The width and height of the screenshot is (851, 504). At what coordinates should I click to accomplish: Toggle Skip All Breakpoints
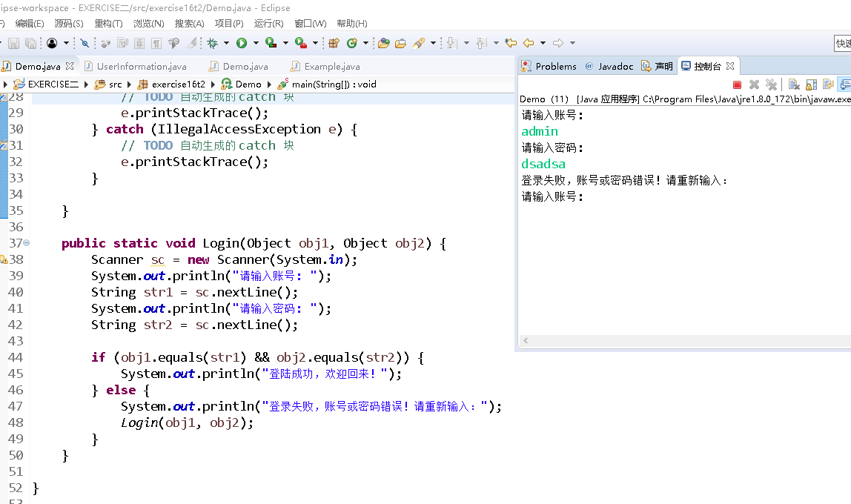click(85, 43)
